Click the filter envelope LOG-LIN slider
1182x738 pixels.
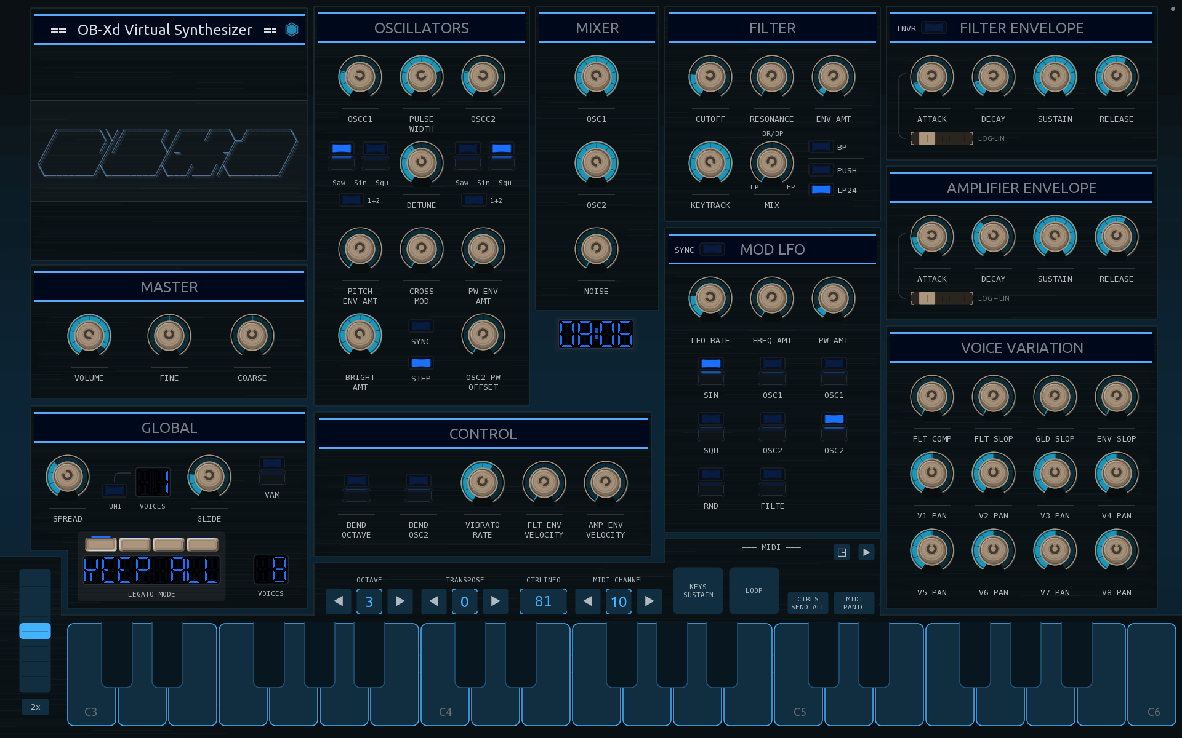pyautogui.click(x=942, y=138)
